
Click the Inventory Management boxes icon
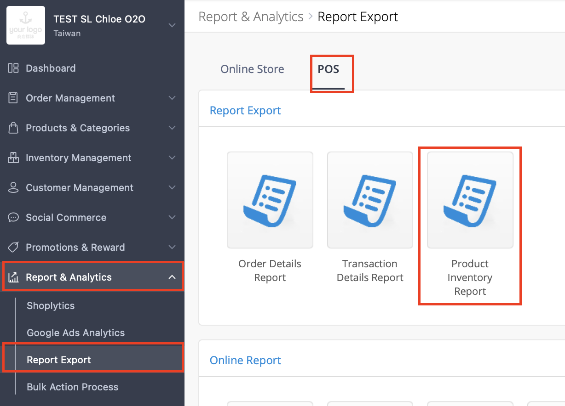tap(13, 158)
